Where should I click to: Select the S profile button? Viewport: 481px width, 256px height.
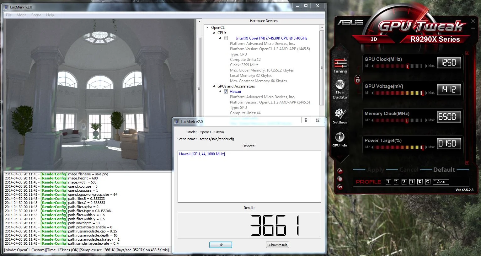(420, 182)
